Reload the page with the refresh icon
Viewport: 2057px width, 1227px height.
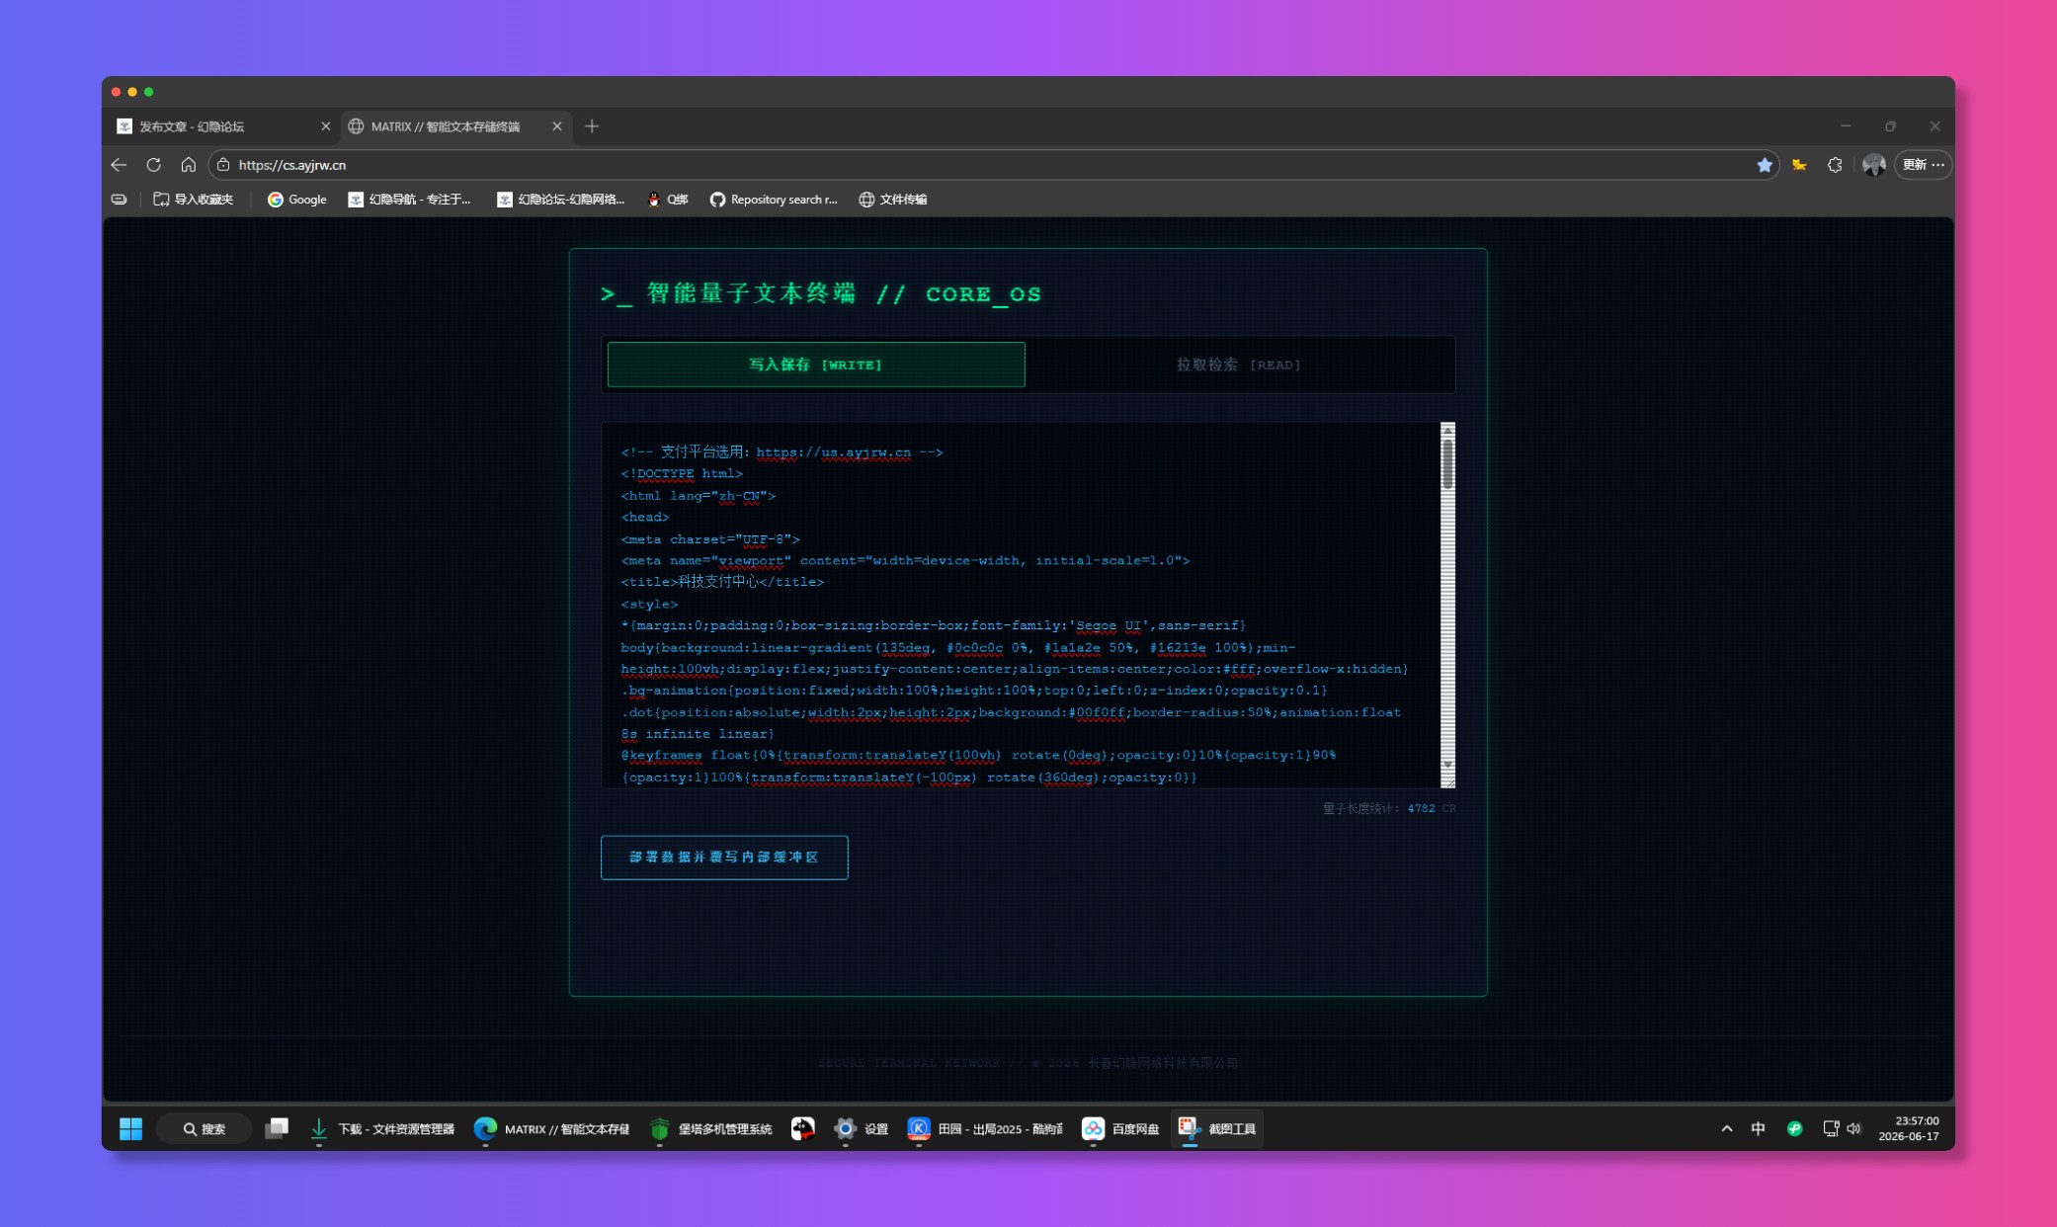153,165
